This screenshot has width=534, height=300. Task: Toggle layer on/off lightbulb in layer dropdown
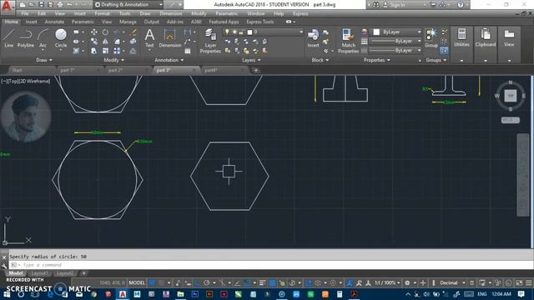[227, 32]
